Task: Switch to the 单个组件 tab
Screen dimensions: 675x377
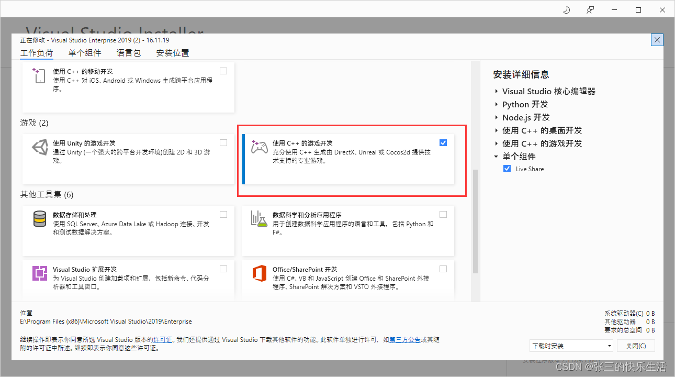Action: click(x=85, y=53)
